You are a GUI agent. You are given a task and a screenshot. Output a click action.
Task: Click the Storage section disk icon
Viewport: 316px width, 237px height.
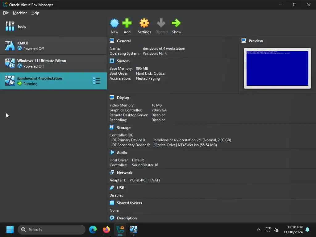pos(112,127)
